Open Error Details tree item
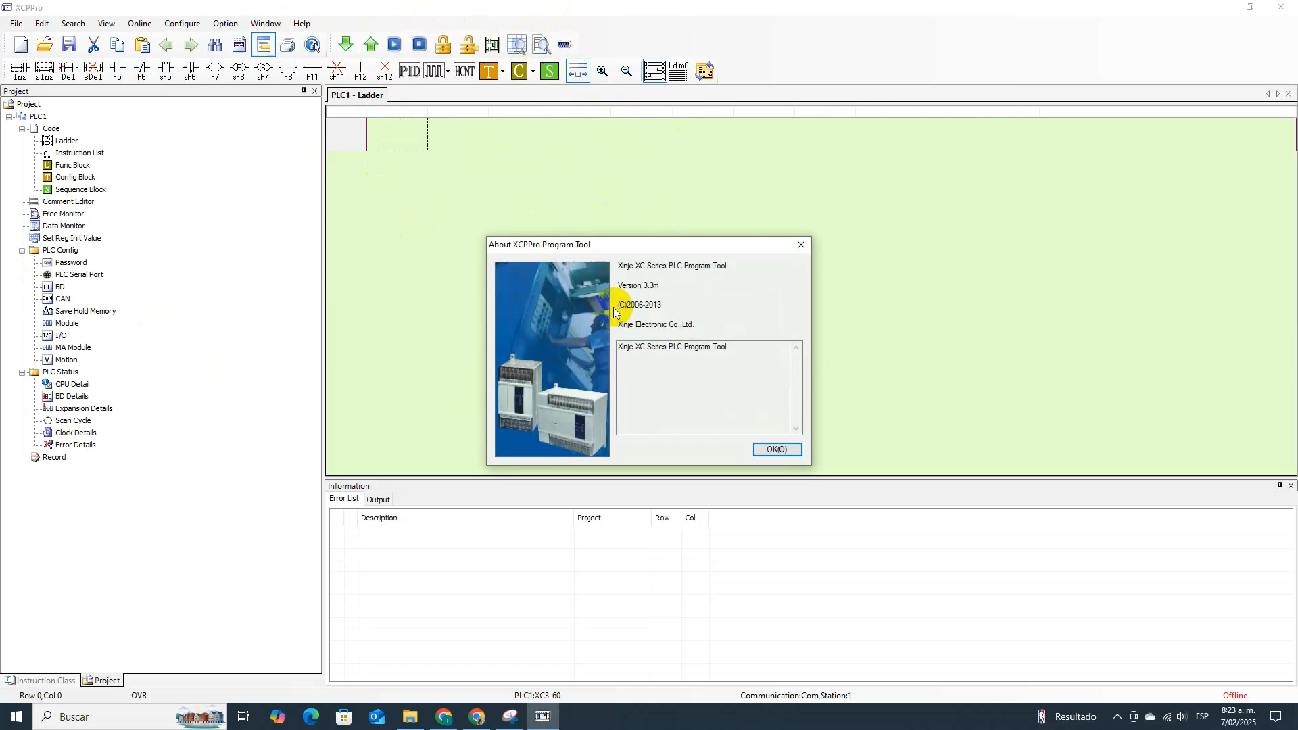Screen dimensions: 1298x730 click(75, 445)
